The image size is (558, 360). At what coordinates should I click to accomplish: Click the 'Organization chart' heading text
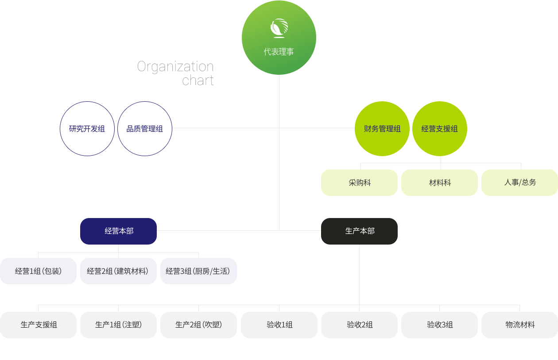175,73
